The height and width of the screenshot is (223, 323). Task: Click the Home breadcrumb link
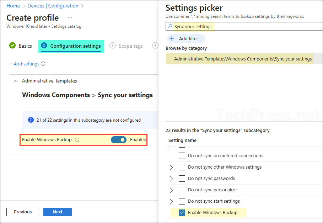[x=13, y=6]
